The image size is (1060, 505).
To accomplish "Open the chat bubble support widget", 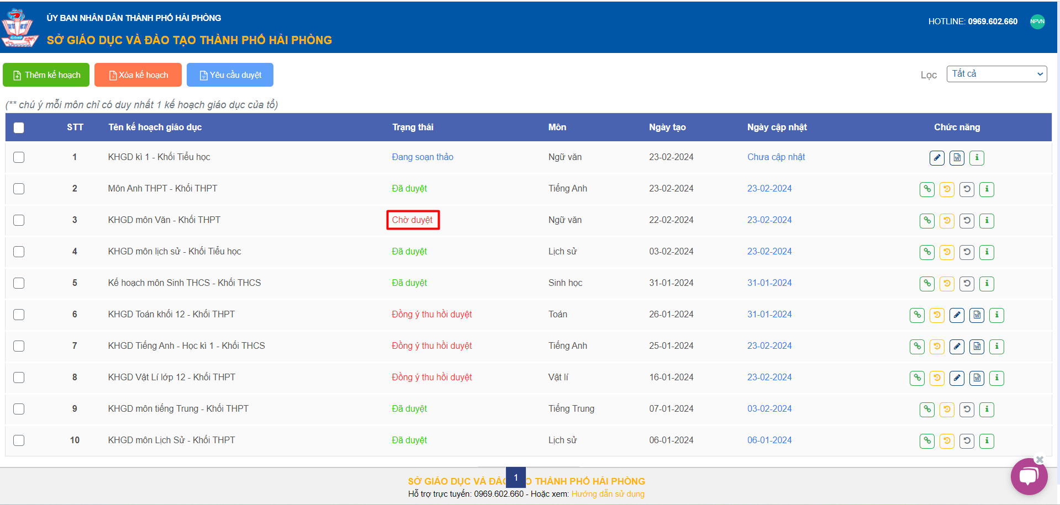I will (x=1029, y=476).
